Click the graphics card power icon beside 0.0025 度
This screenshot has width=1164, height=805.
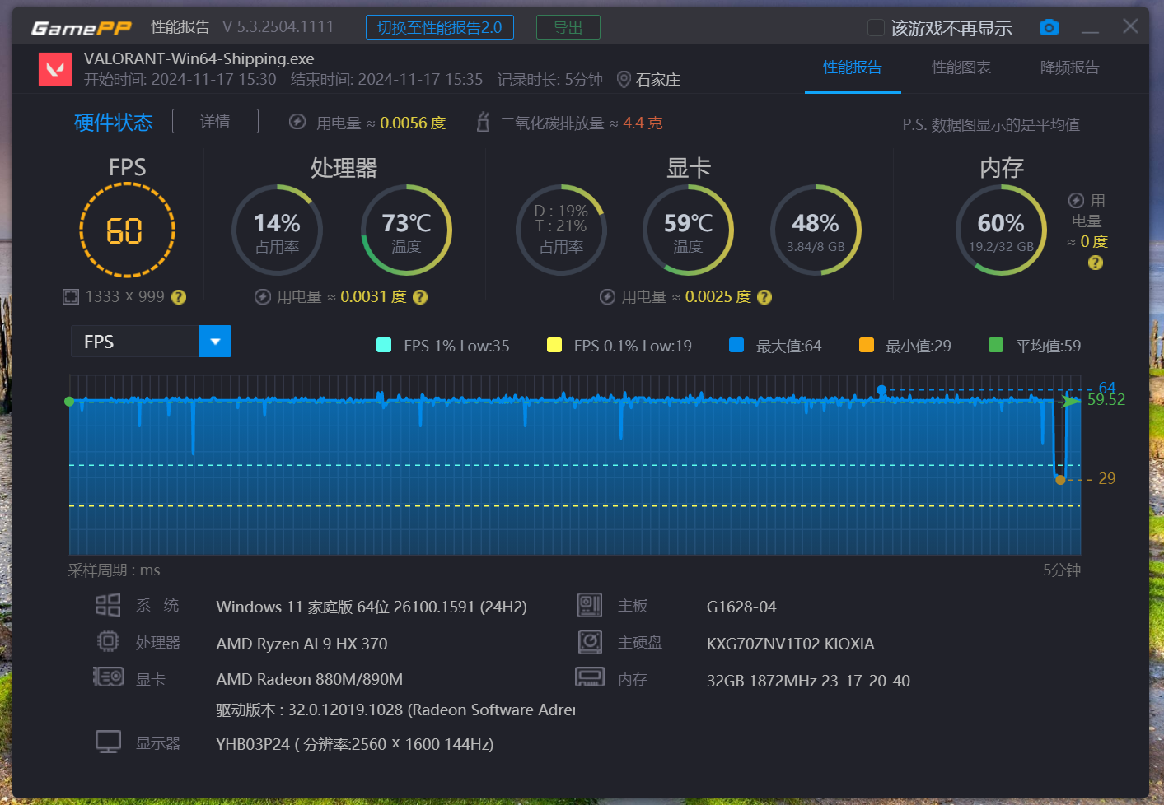click(607, 297)
